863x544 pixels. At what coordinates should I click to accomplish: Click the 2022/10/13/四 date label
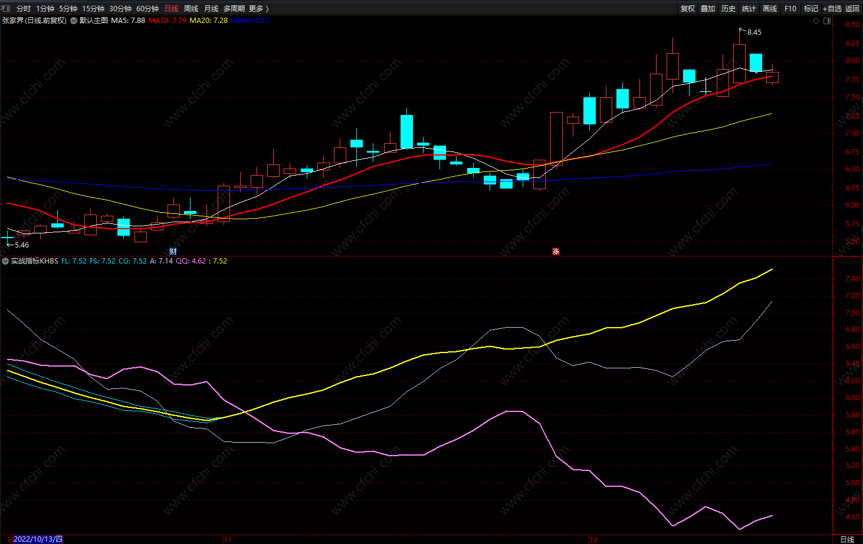(x=38, y=539)
